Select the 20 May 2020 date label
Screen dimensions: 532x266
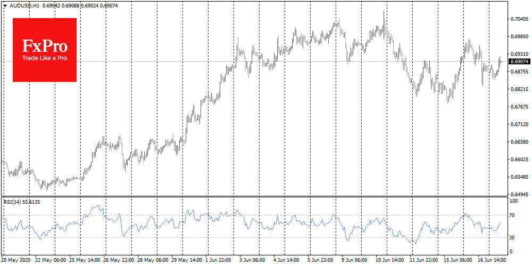click(16, 261)
